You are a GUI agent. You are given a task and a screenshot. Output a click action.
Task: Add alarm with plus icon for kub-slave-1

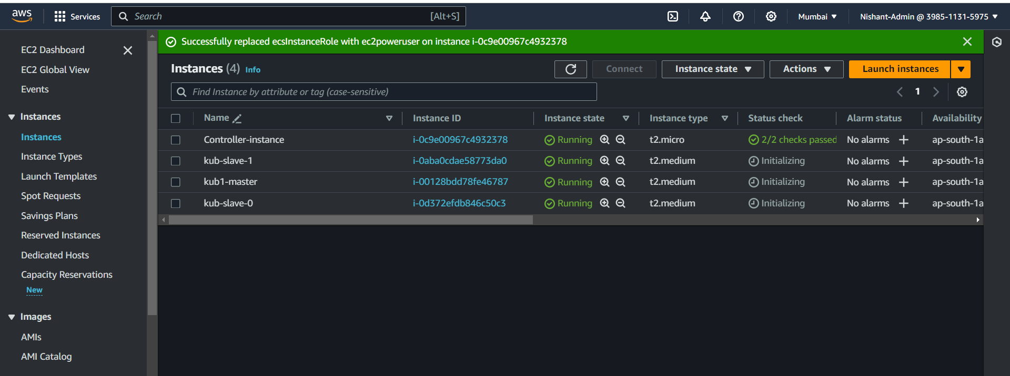[904, 161]
